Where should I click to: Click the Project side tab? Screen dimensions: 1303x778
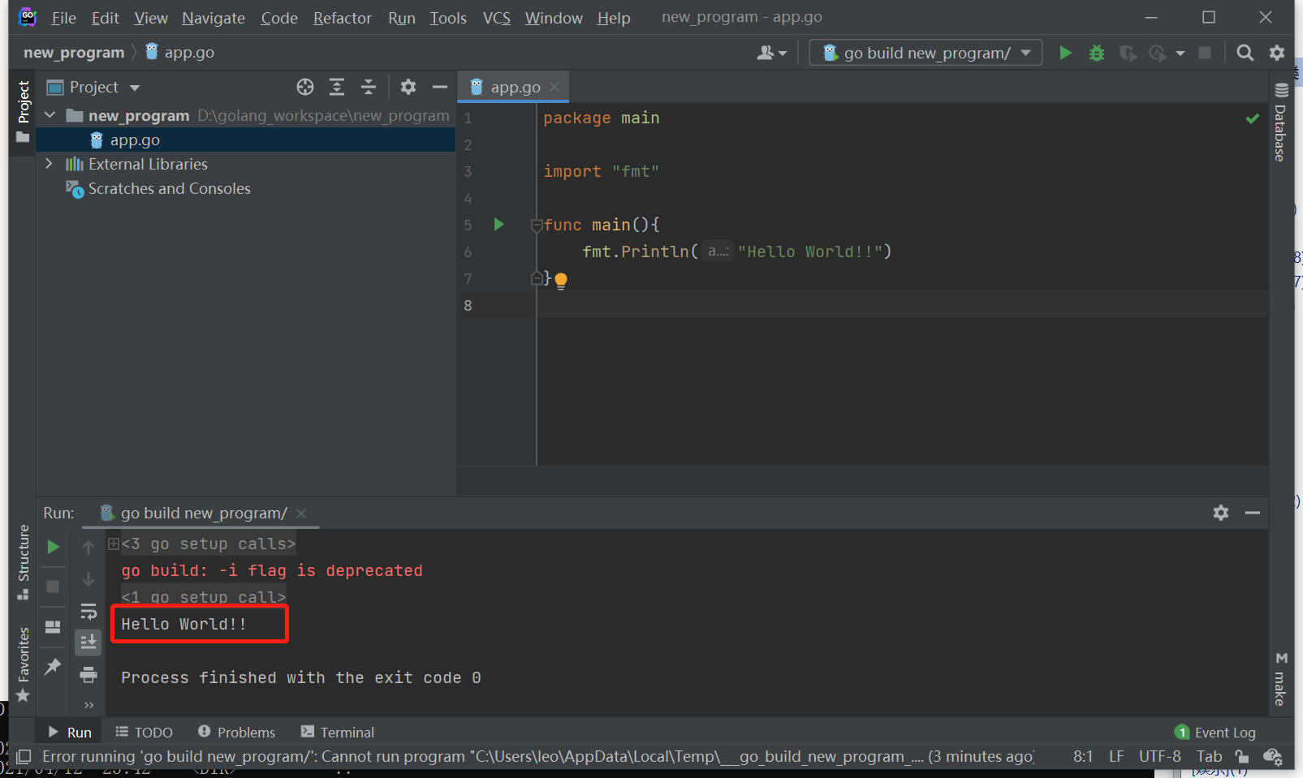tap(23, 112)
